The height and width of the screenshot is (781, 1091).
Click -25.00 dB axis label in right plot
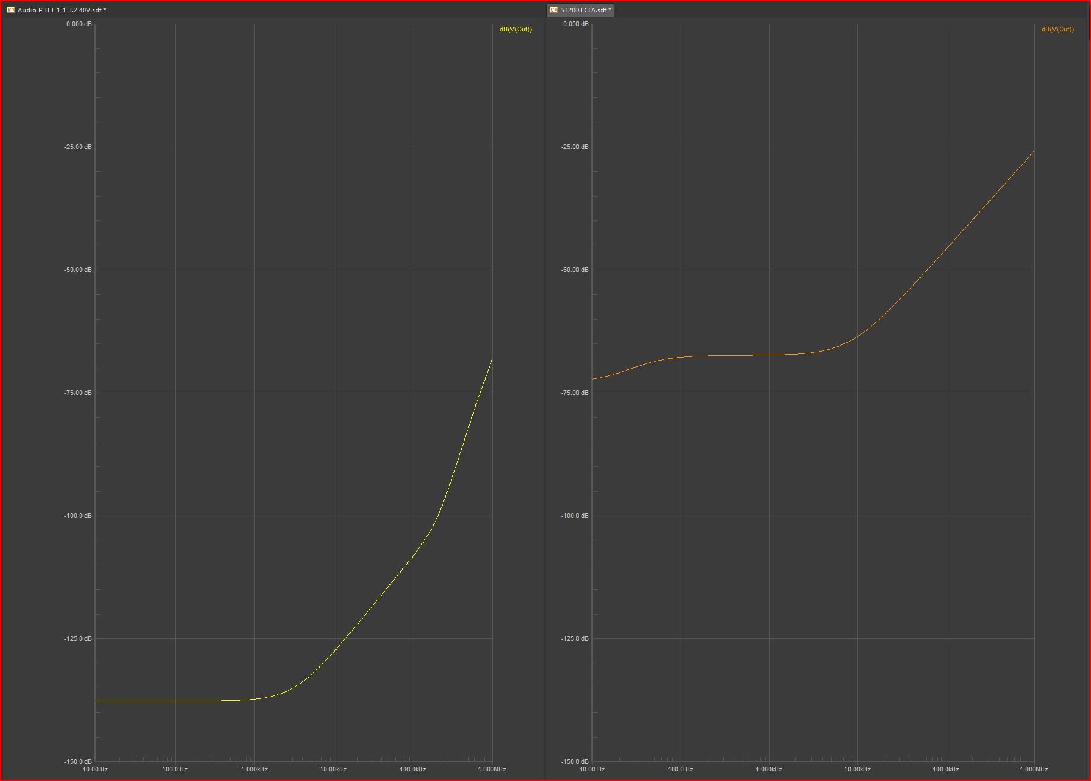pyautogui.click(x=575, y=147)
